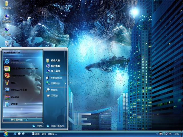183x137 pixels.
Task: Open 运行(R)... dialog
Action: [53, 96]
